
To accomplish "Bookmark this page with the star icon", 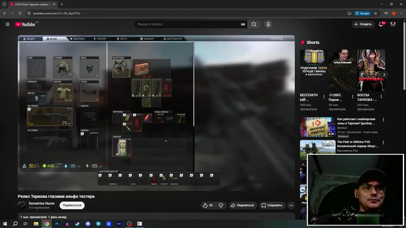I will coord(376,13).
